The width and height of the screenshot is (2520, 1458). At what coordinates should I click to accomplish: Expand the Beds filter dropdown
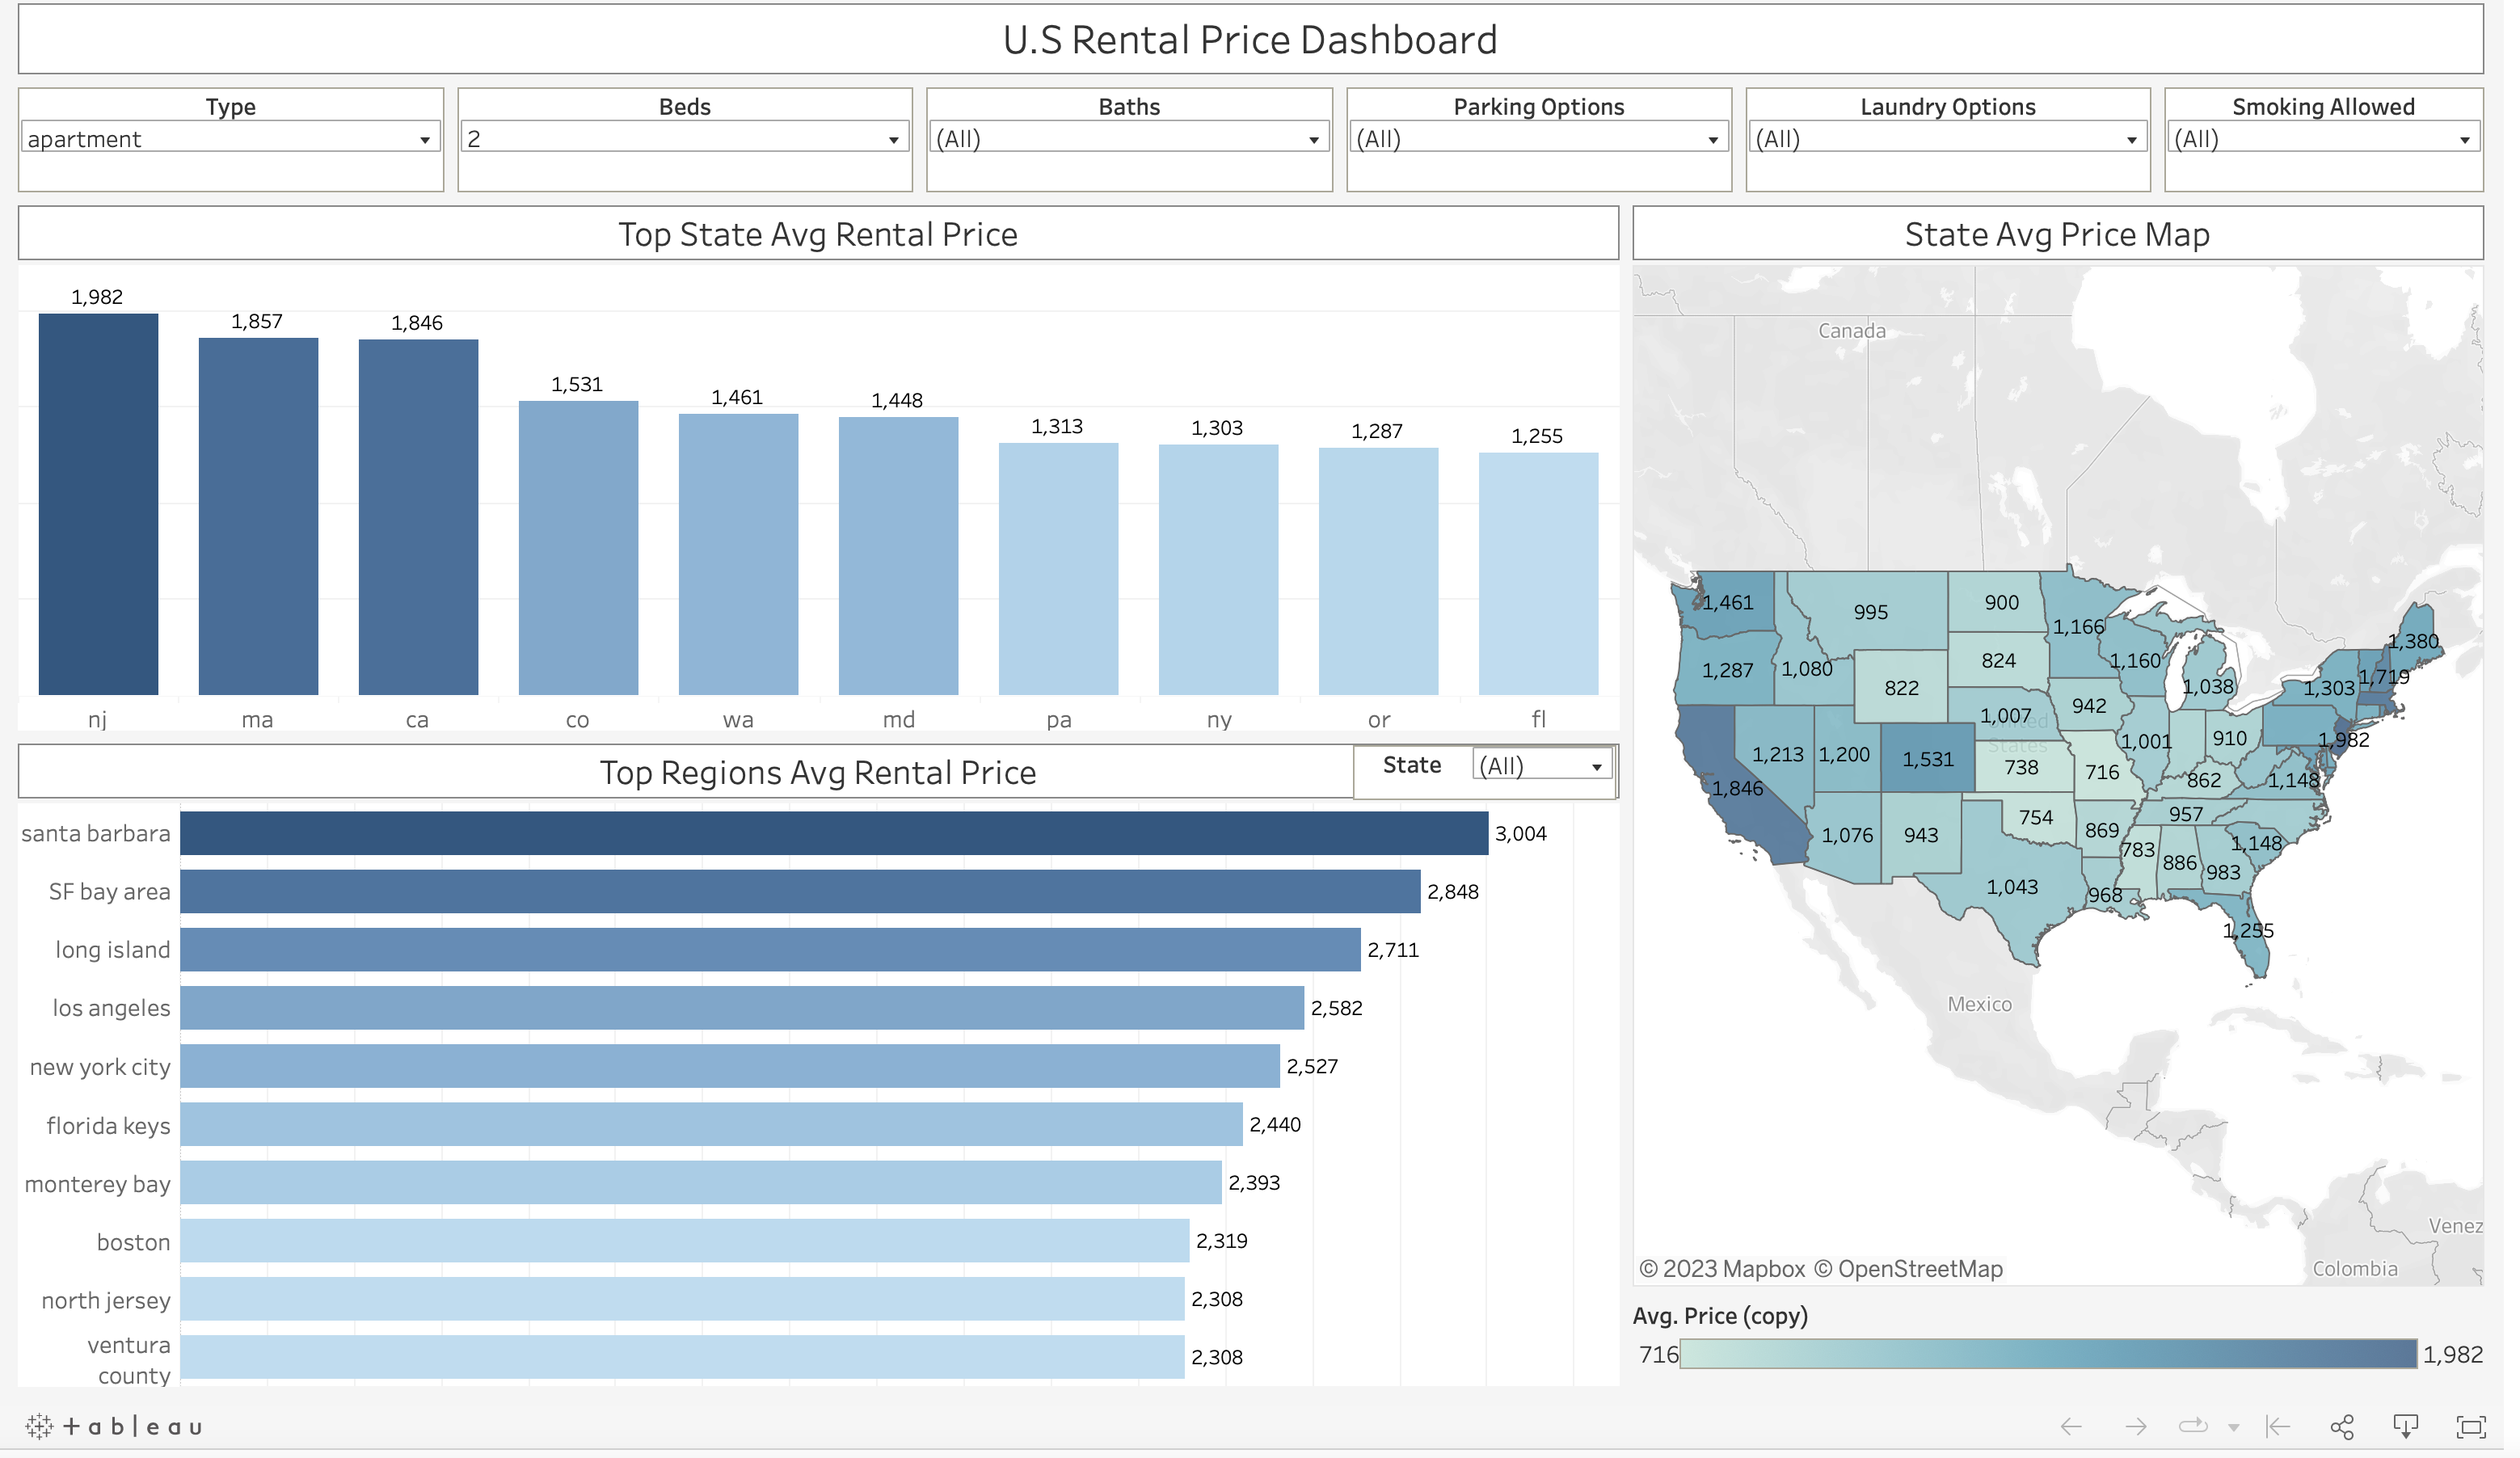click(893, 140)
